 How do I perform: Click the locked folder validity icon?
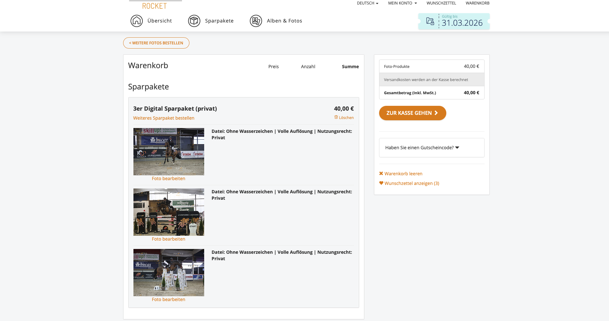coord(430,21)
